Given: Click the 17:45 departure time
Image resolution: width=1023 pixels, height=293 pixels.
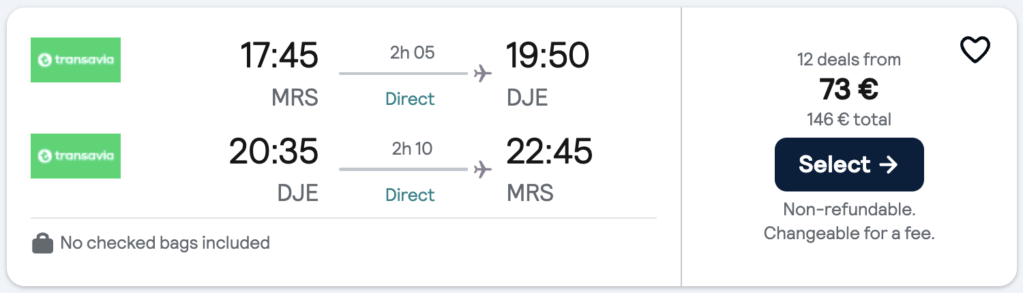Looking at the screenshot, I should [x=279, y=55].
